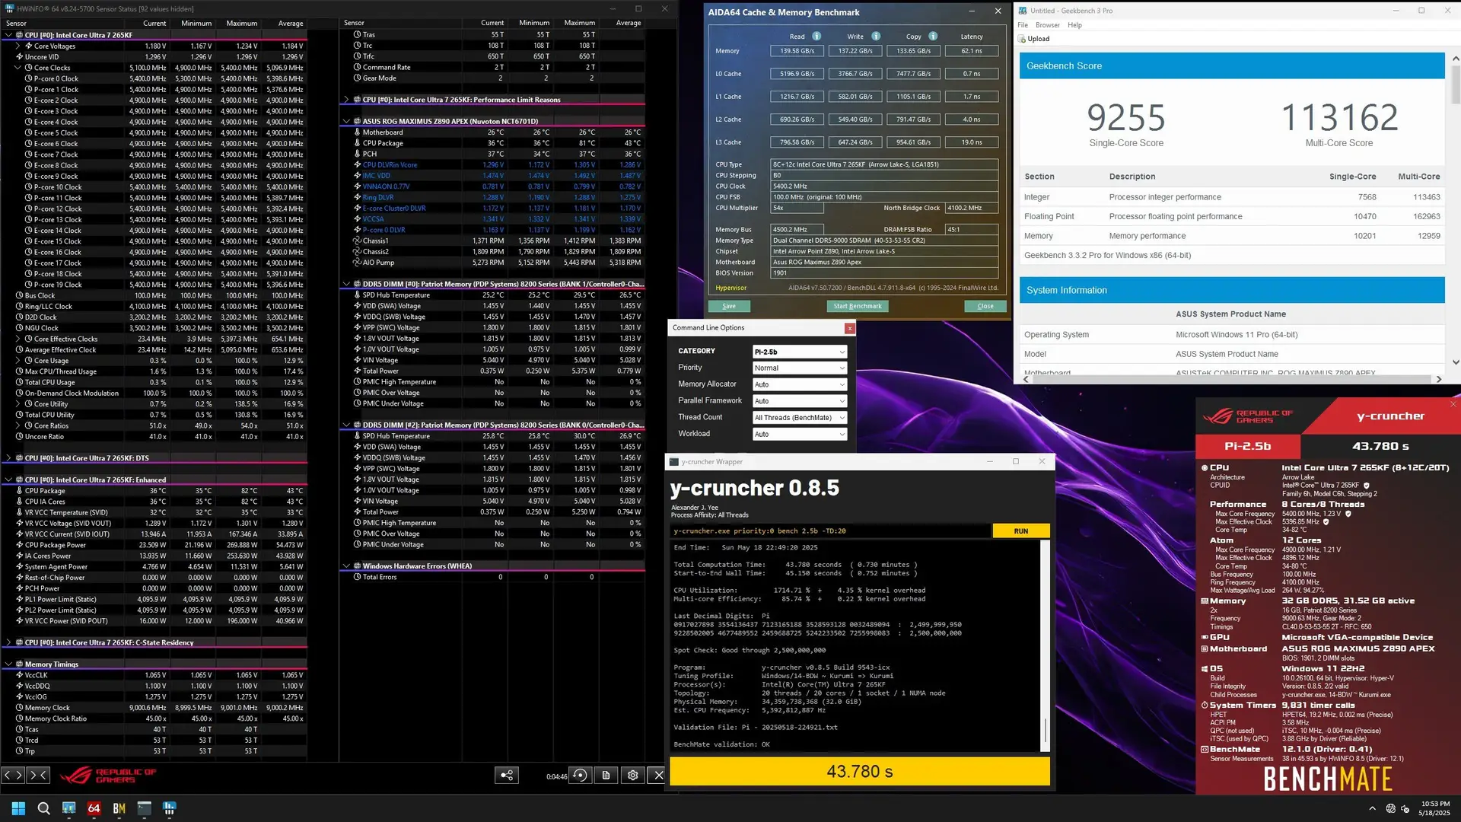Click the network icon in system tray
The height and width of the screenshot is (822, 1461).
pos(1390,808)
